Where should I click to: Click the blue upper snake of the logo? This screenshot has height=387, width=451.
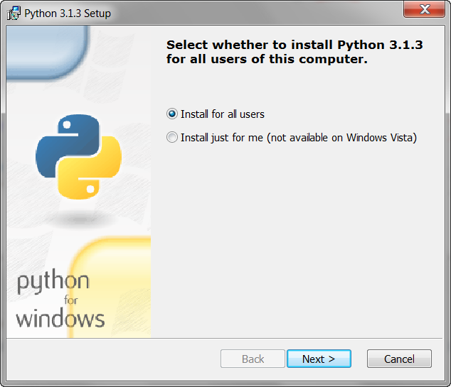(64, 138)
